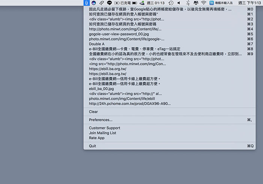The height and width of the screenshot is (184, 263).
Task: Open the purple orb menu bar icon
Action: (94, 3)
